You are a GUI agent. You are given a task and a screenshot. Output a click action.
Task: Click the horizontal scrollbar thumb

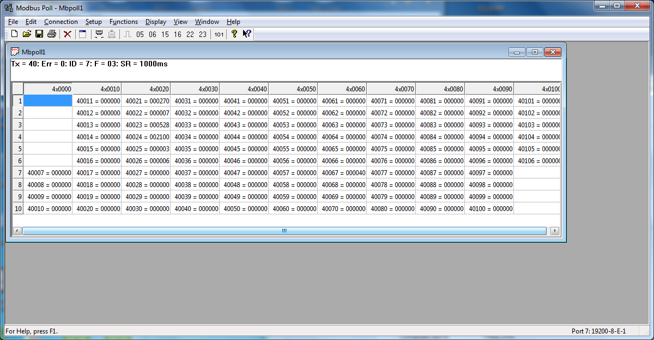pos(284,231)
